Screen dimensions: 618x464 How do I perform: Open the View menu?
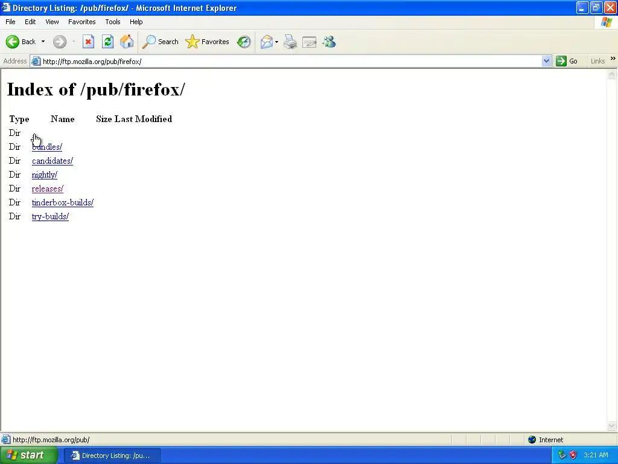click(x=52, y=22)
